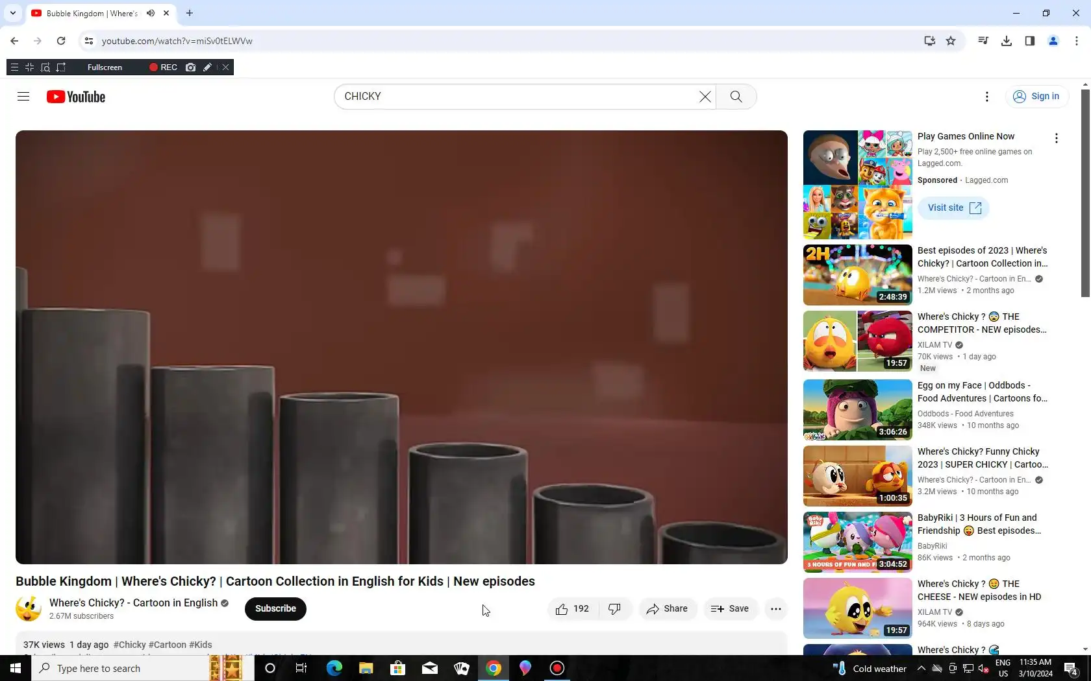Open THE COMPETITOR video thumbnail
This screenshot has width=1091, height=681.
[858, 341]
